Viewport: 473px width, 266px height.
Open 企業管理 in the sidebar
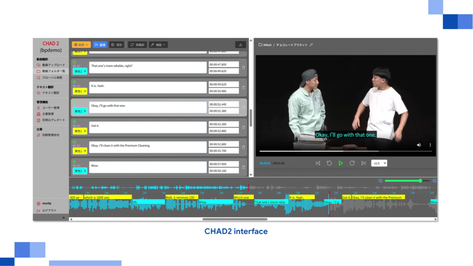click(x=45, y=114)
